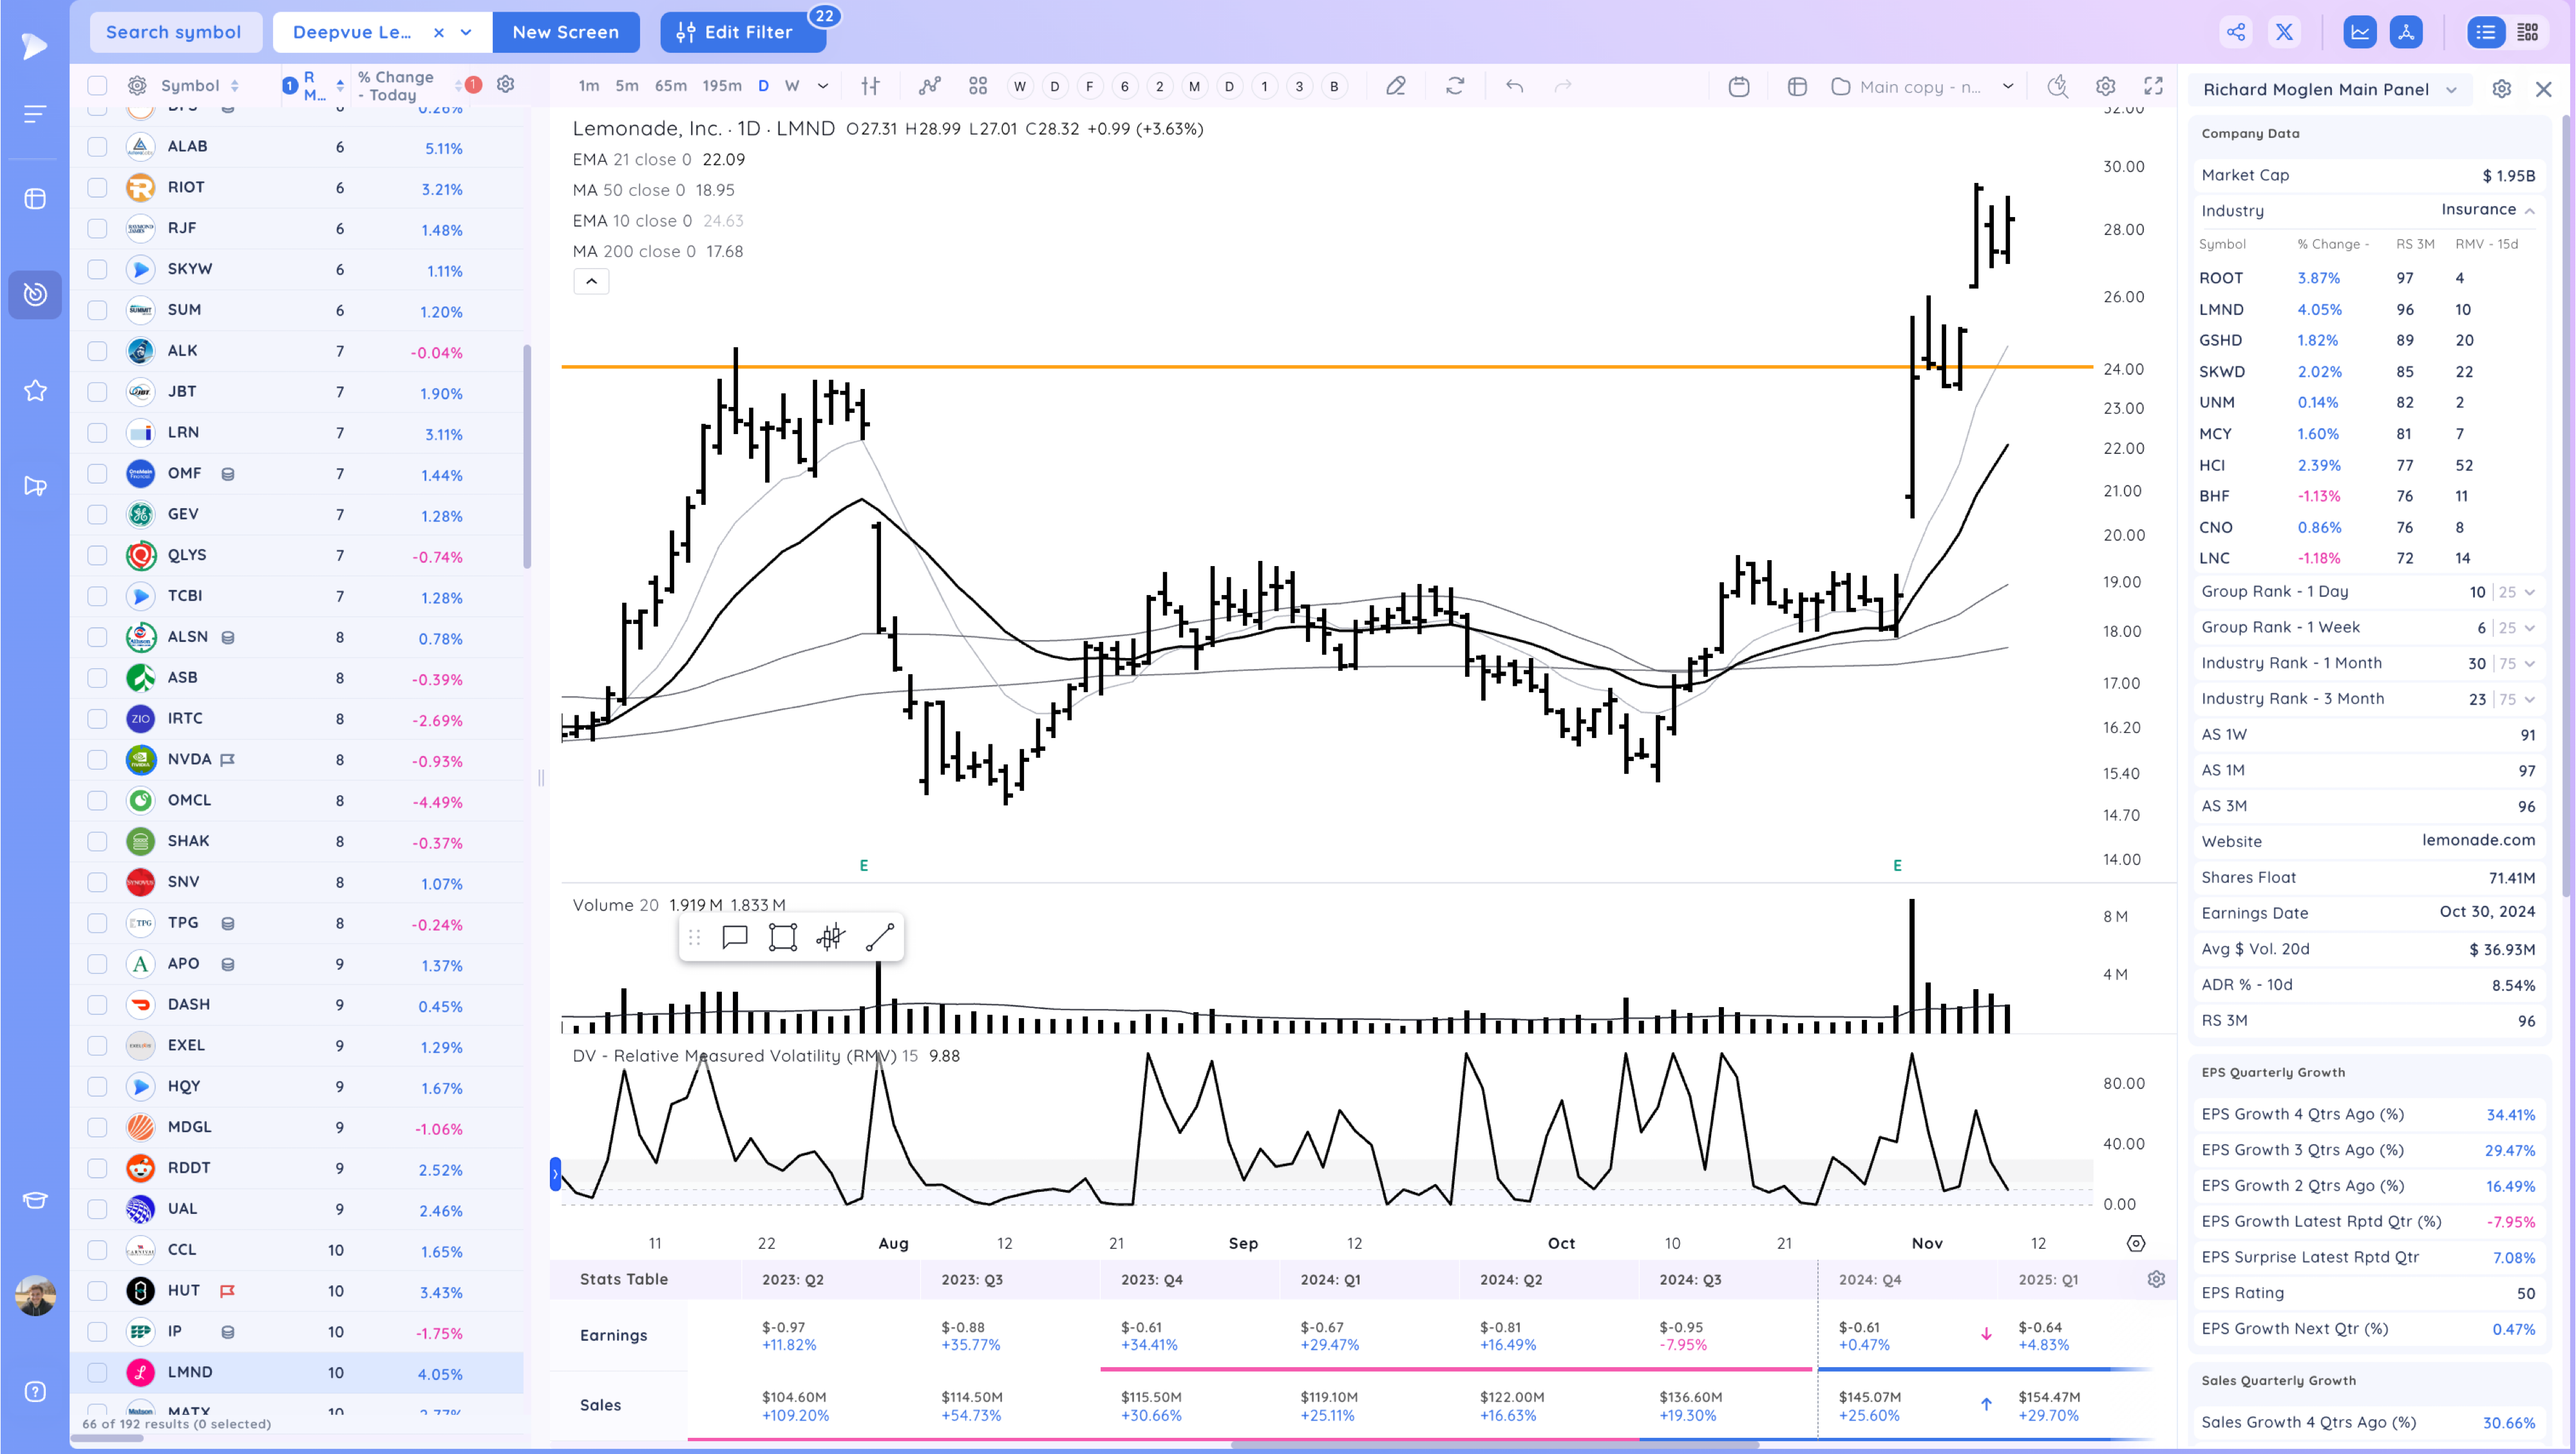Click the share icon in top bar
Image resolution: width=2576 pixels, height=1454 pixels.
[x=2236, y=32]
